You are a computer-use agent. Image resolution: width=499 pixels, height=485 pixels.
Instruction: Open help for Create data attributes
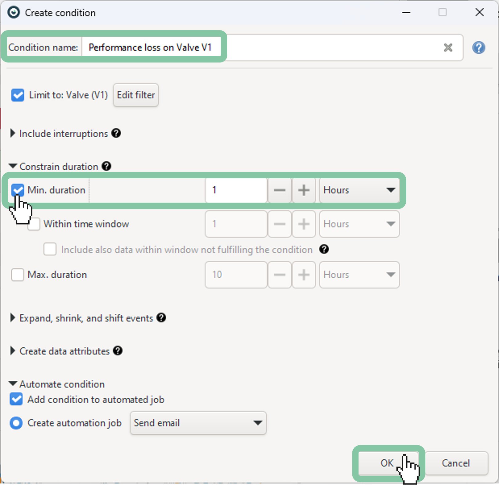(118, 351)
